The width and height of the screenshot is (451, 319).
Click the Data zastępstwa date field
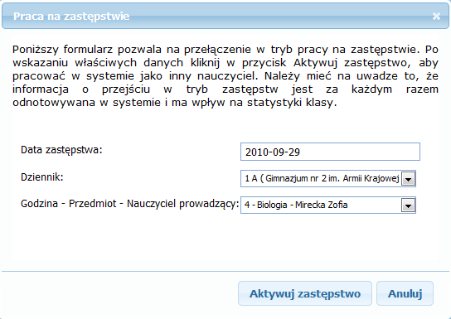click(330, 152)
